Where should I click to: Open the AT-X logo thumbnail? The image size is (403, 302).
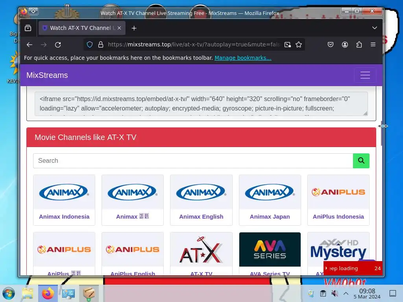(201, 250)
